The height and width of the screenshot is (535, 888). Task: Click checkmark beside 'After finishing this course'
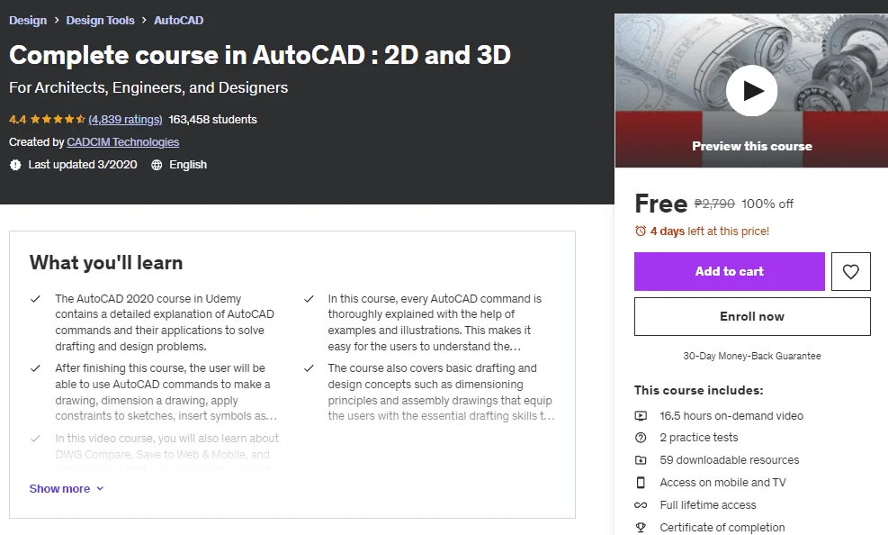tap(35, 368)
